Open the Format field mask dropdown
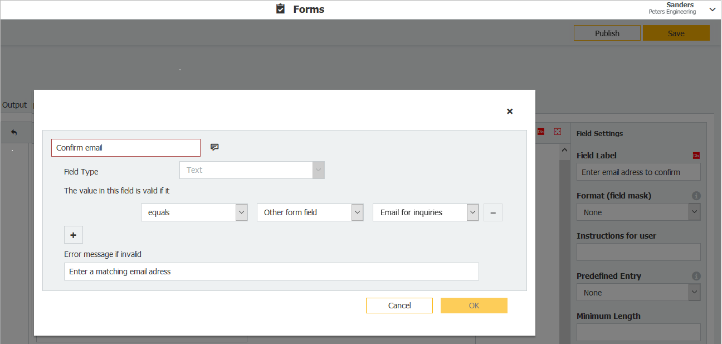Screen dimensions: 722x344 694,212
